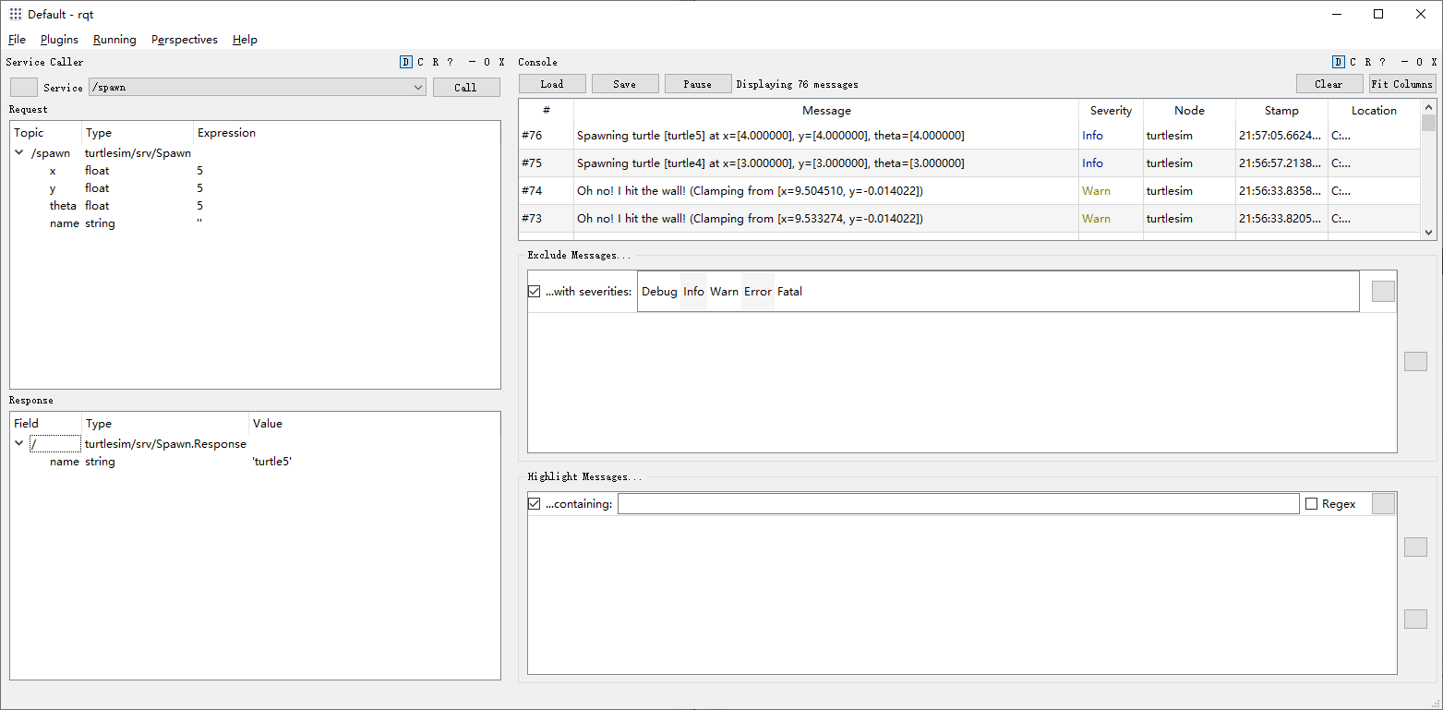Click the Call button to invoke /spawn
This screenshot has width=1443, height=710.
click(466, 87)
